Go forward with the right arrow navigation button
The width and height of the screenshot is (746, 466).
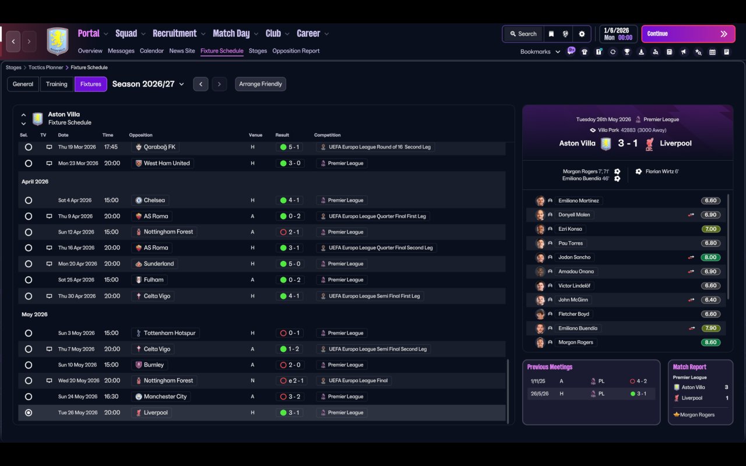point(29,41)
